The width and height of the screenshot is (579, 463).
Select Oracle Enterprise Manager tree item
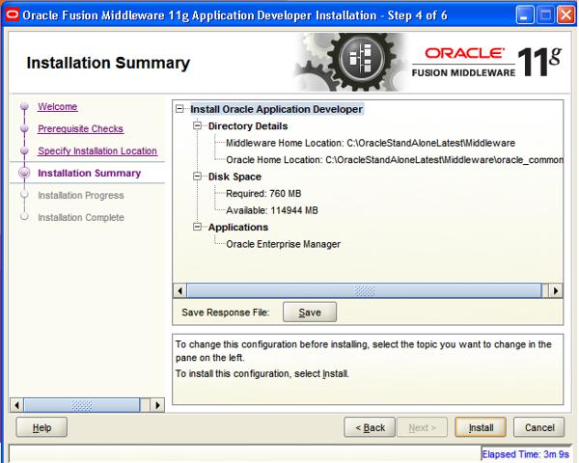coord(283,245)
